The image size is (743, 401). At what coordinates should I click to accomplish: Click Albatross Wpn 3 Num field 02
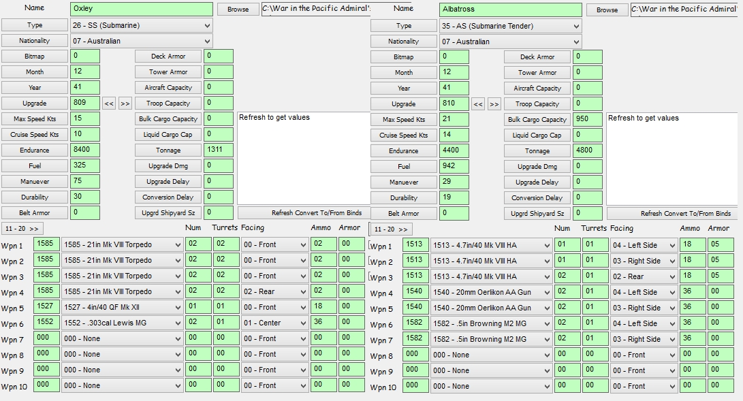click(x=567, y=276)
